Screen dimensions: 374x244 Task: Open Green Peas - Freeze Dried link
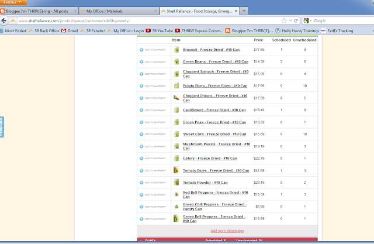click(214, 122)
